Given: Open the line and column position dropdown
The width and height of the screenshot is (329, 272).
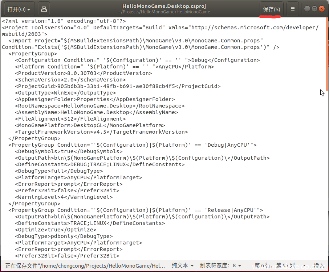Looking at the screenshot, I should (279, 265).
